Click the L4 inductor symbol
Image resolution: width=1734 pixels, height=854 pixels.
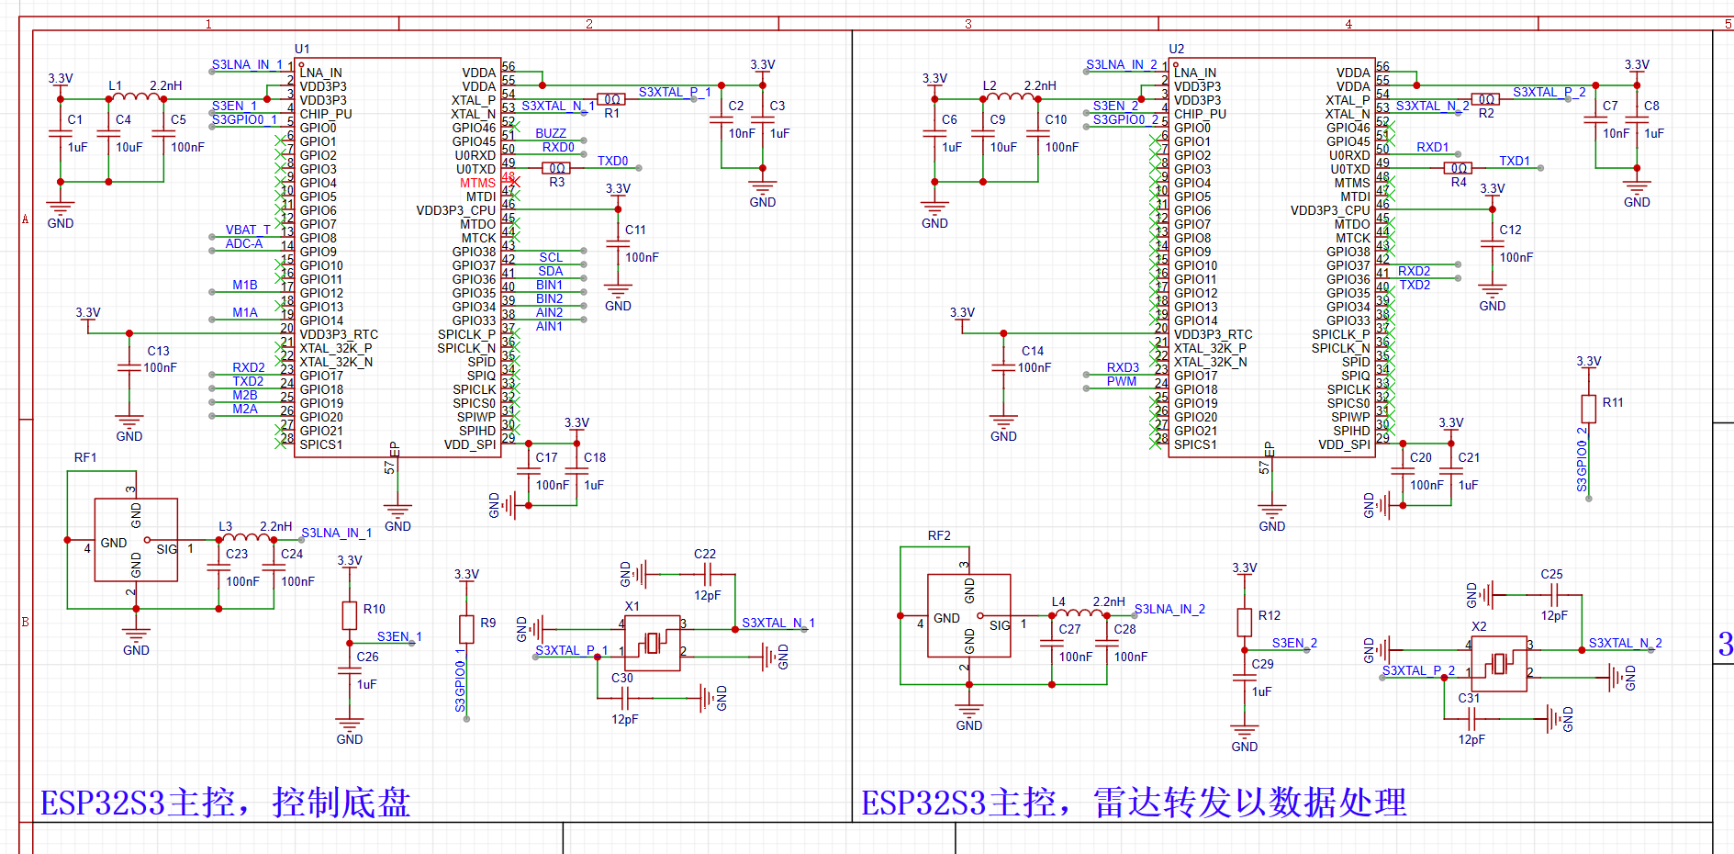click(1080, 612)
